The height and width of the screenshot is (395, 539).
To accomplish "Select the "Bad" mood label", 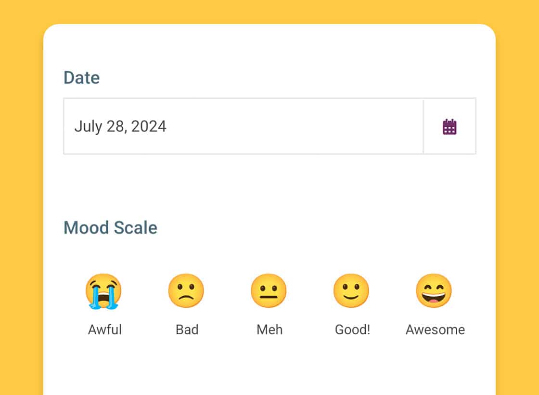I will (187, 330).
